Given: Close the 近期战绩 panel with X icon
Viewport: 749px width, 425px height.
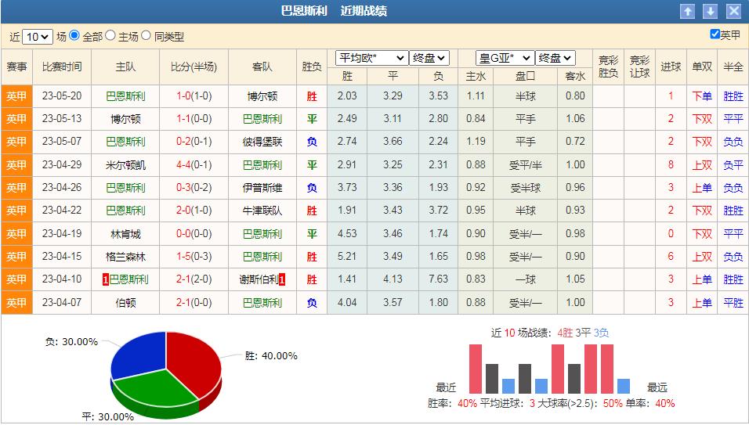Looking at the screenshot, I should 733,12.
